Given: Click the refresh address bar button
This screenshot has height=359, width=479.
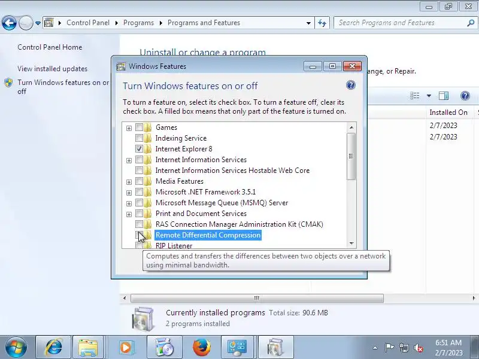Looking at the screenshot, I should click(322, 23).
